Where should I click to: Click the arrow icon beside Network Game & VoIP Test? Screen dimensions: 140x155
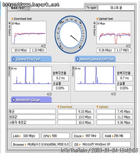tap(77, 59)
